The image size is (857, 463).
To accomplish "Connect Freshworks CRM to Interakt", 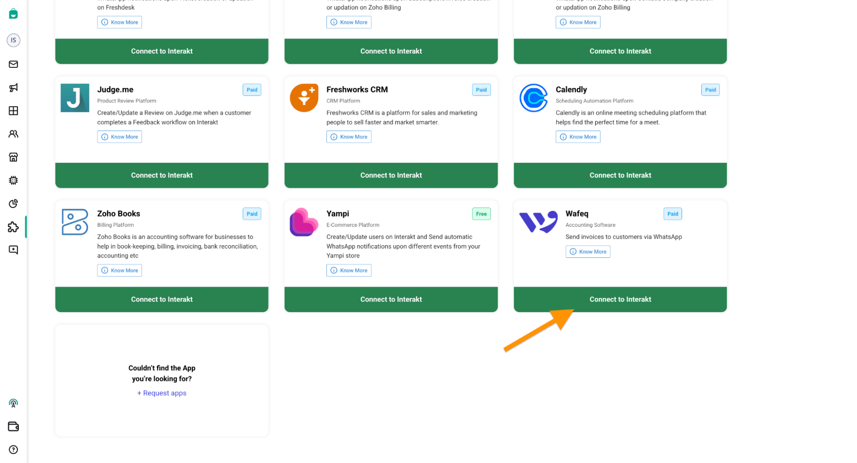I will (391, 175).
